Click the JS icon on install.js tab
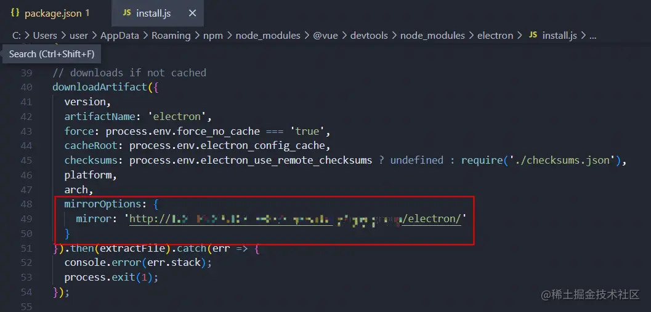Image resolution: width=651 pixels, height=312 pixels. 127,14
